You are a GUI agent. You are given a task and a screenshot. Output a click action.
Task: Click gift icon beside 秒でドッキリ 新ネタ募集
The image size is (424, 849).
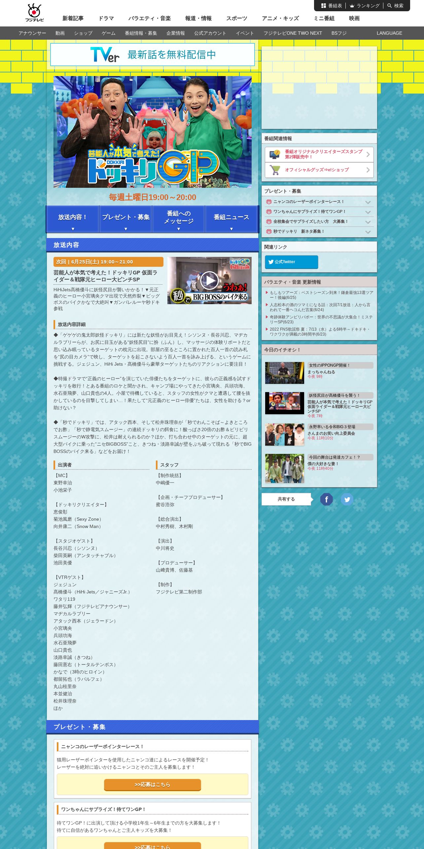pos(269,231)
